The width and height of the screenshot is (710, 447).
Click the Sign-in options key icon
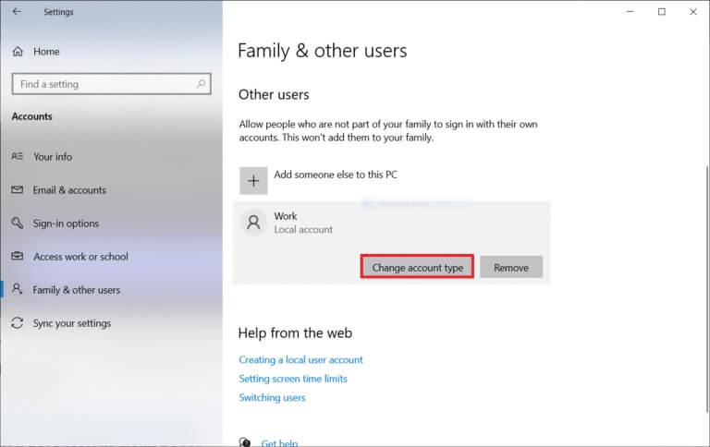(x=18, y=223)
